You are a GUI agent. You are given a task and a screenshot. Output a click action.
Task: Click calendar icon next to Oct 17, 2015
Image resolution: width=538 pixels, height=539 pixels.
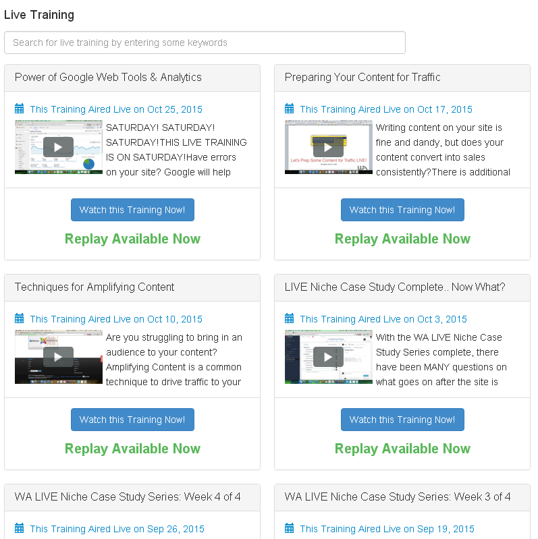pos(290,109)
